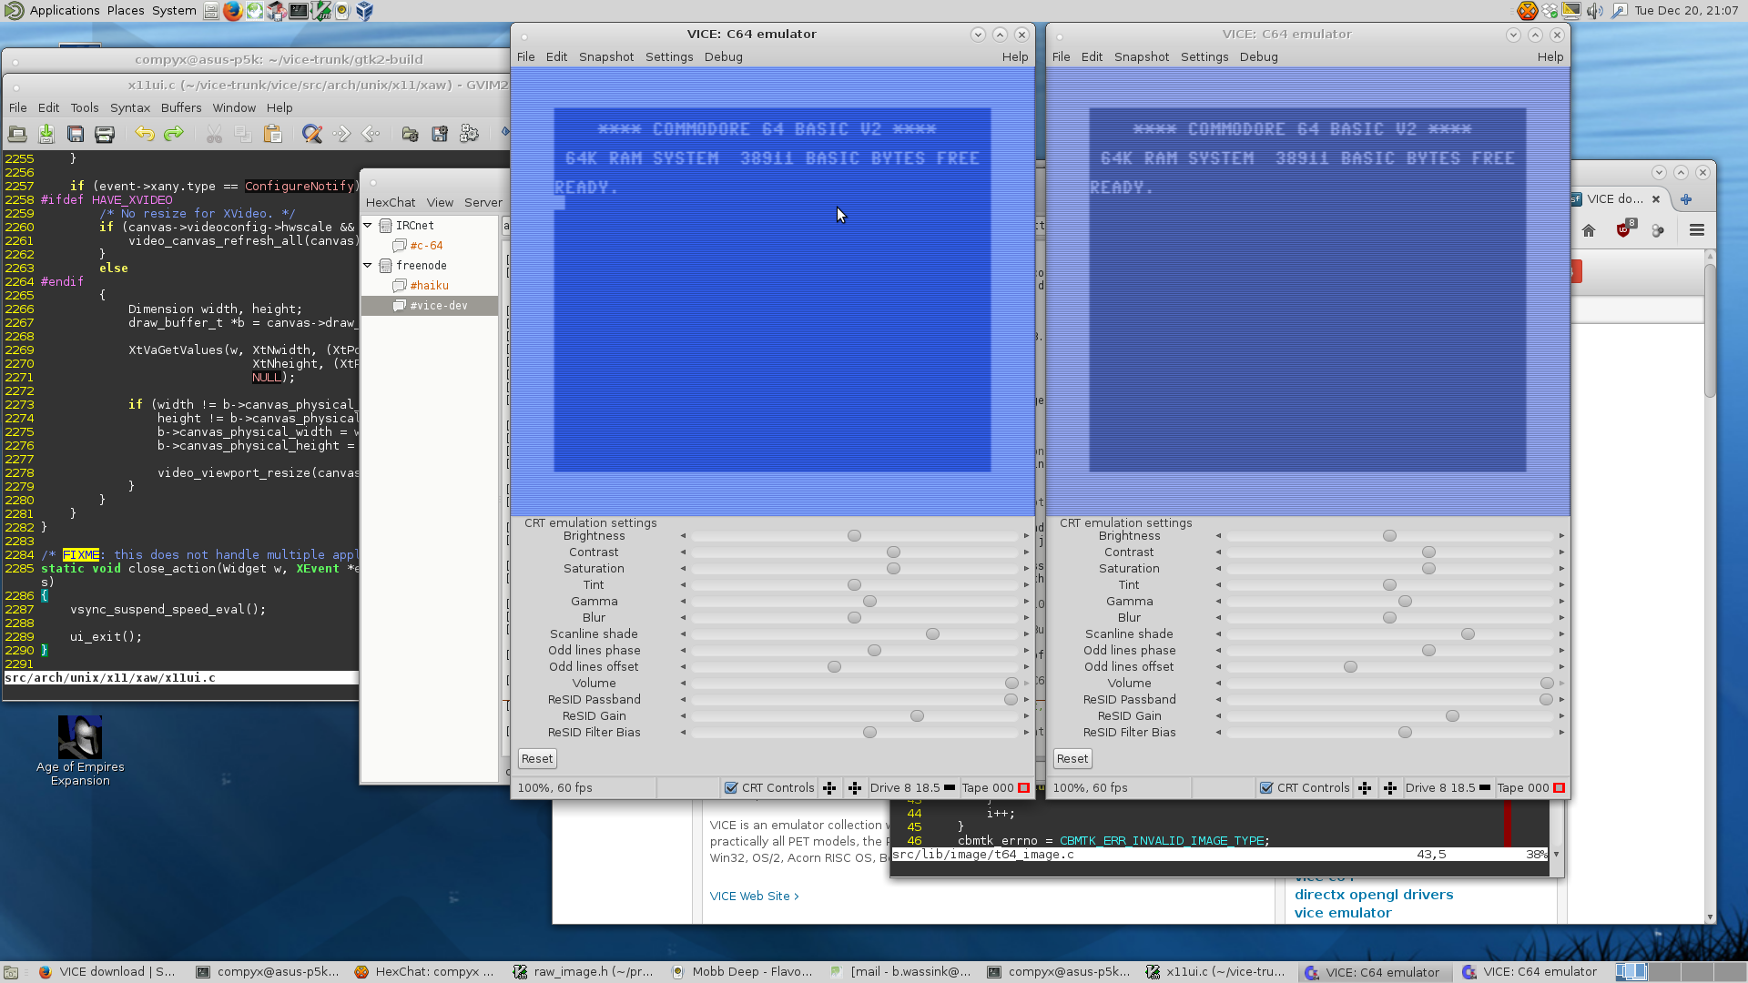1748x983 pixels.
Task: Open Help menu in right VICE window
Action: pyautogui.click(x=1550, y=56)
